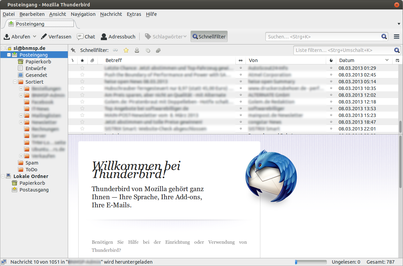The width and height of the screenshot is (403, 266).
Task: Toggle read dot for message at 05:14
Action: click(x=241, y=82)
